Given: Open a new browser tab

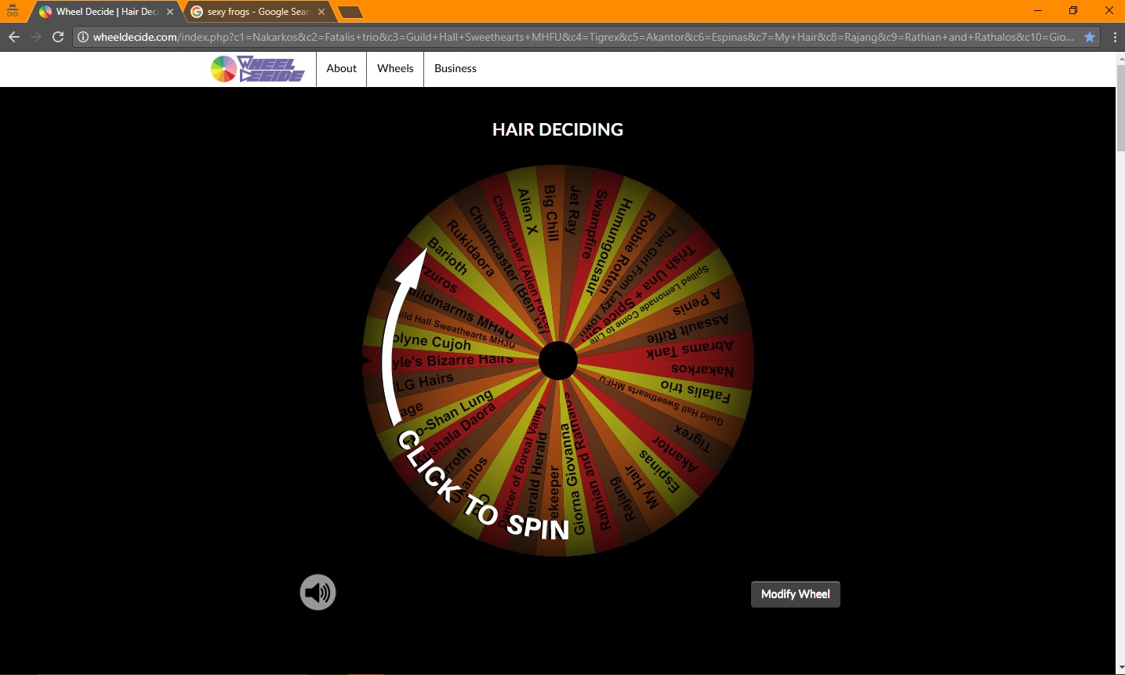Looking at the screenshot, I should point(350,12).
